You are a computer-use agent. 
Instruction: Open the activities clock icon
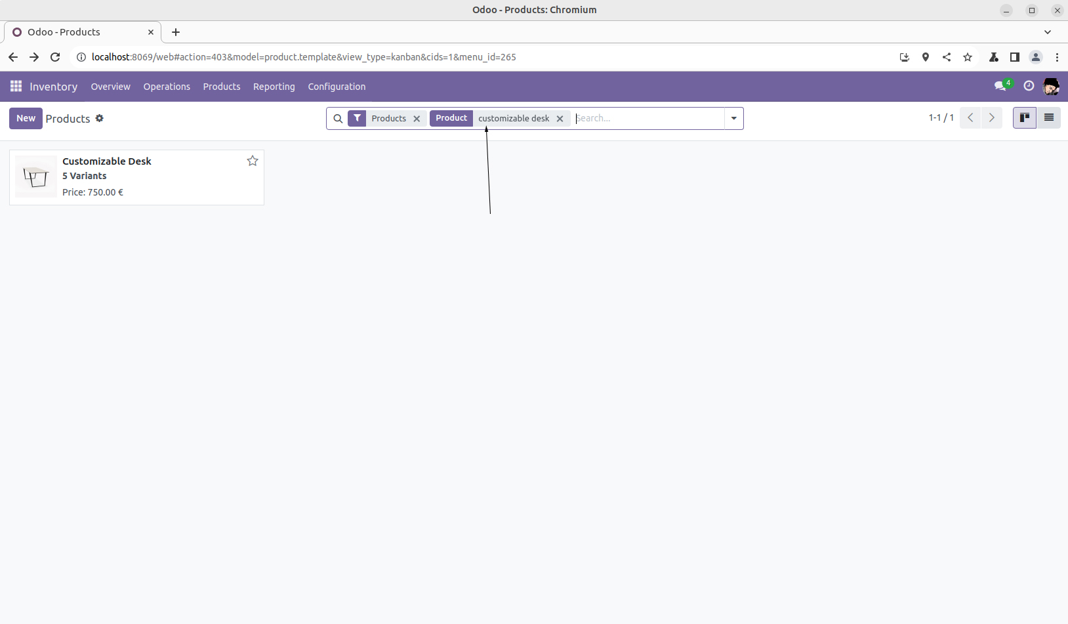coord(1029,86)
